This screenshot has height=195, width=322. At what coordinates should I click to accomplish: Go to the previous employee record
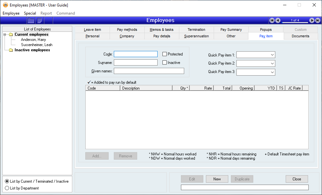coord(278,20)
